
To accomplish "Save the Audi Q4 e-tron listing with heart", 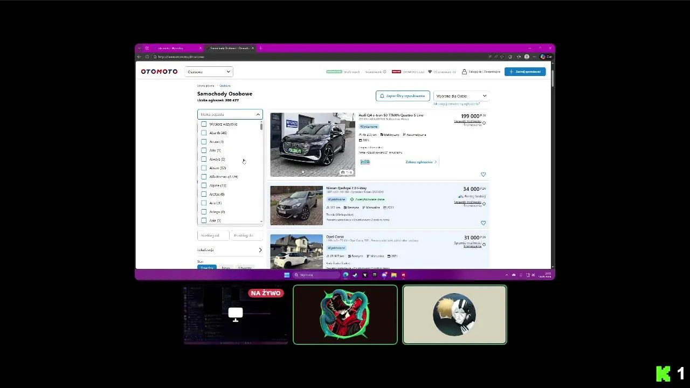I will point(483,174).
